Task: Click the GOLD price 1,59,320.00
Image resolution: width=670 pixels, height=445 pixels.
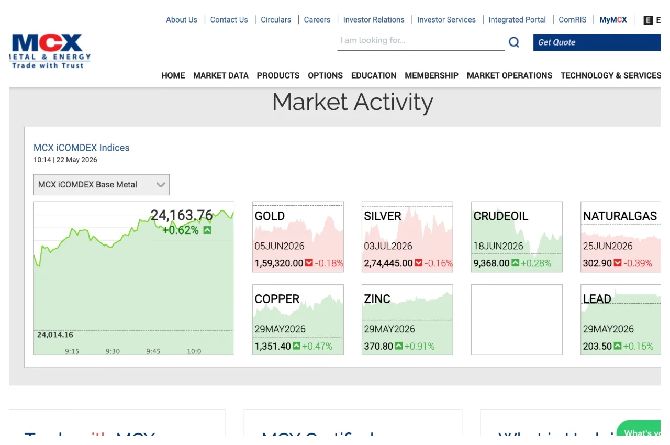Action: pos(279,263)
